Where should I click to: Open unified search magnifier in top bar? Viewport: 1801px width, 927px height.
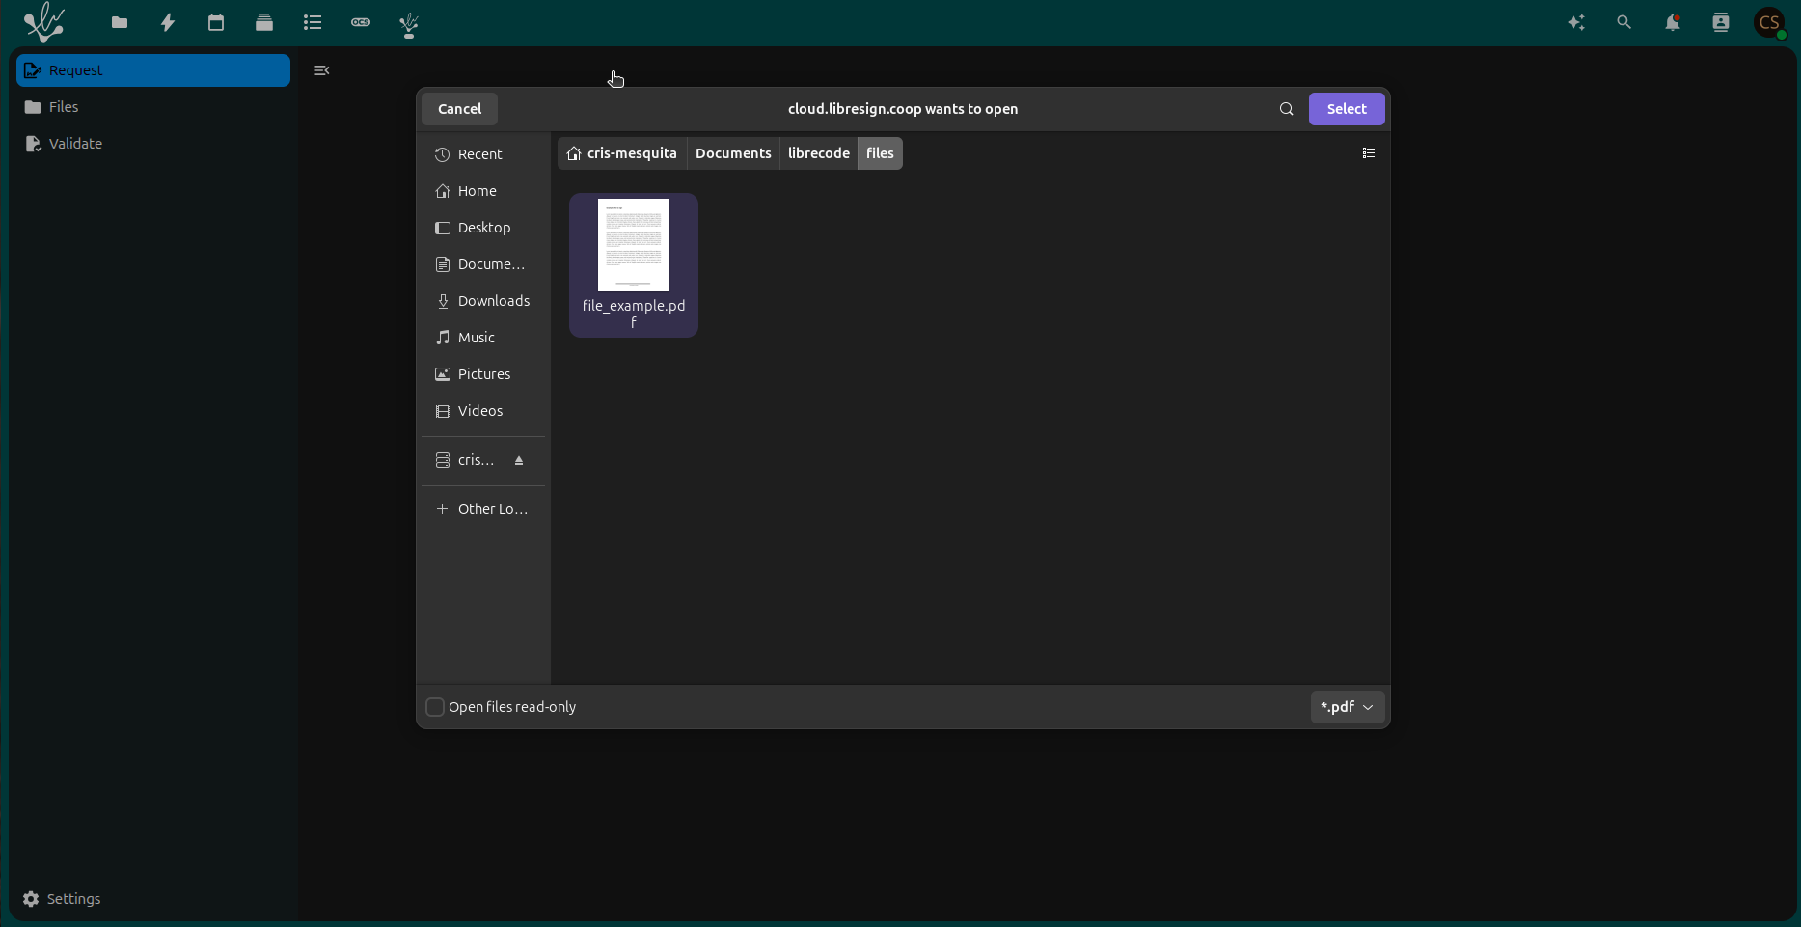[x=1624, y=22]
